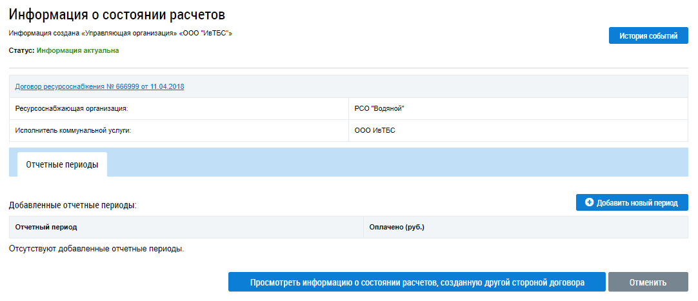Viewport: 698px width, 301px height.
Task: Open contract link Договор ресурсоснабжения № 666999
Action: click(99, 86)
